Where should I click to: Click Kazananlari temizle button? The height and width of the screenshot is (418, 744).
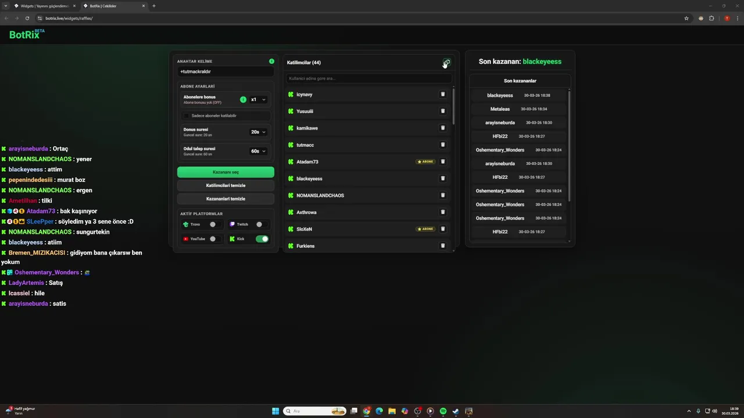tap(226, 199)
